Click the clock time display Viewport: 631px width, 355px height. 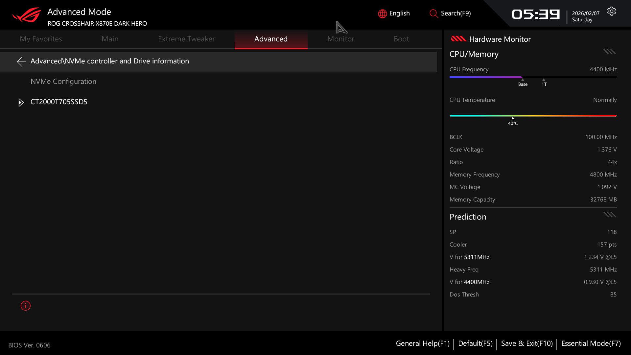pyautogui.click(x=535, y=14)
